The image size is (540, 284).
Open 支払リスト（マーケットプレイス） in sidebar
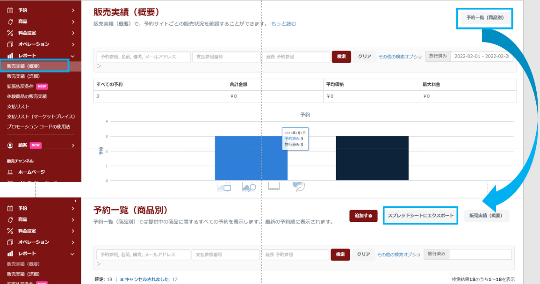click(41, 117)
